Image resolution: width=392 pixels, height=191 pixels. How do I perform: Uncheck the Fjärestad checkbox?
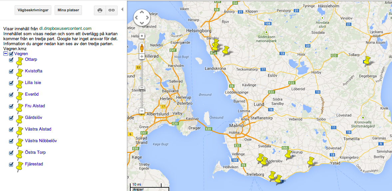pos(11,164)
